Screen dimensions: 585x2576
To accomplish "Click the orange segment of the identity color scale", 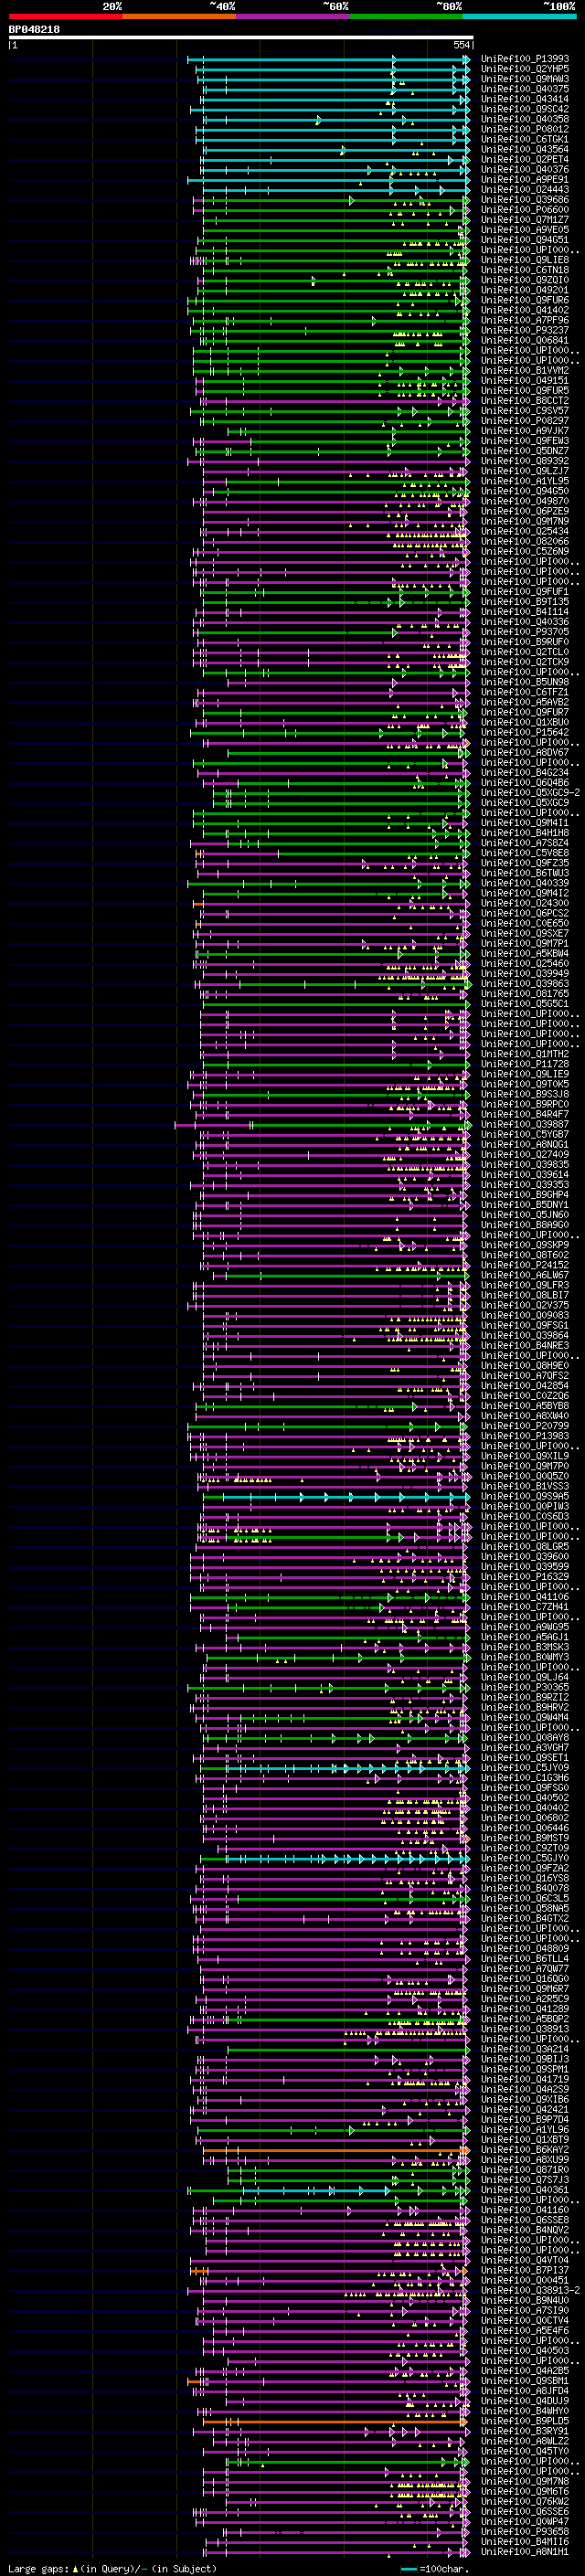I will [179, 16].
